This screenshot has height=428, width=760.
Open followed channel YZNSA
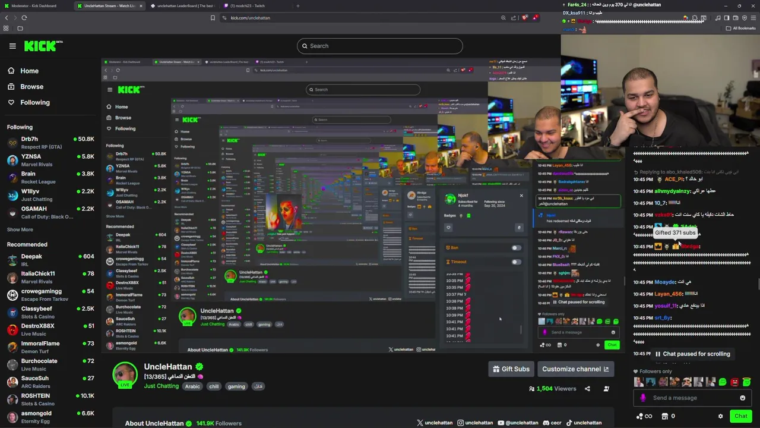point(50,160)
